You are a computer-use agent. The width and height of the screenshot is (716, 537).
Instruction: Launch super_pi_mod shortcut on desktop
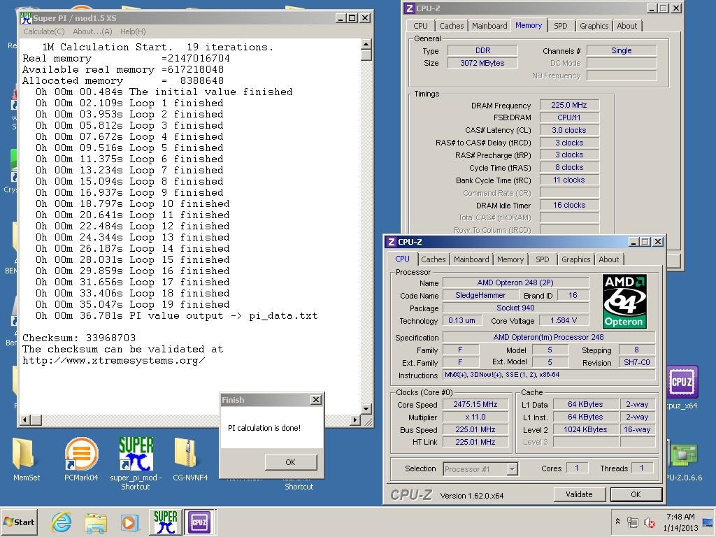coord(136,462)
